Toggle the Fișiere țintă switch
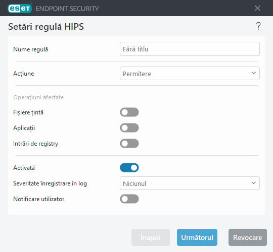 (x=129, y=112)
